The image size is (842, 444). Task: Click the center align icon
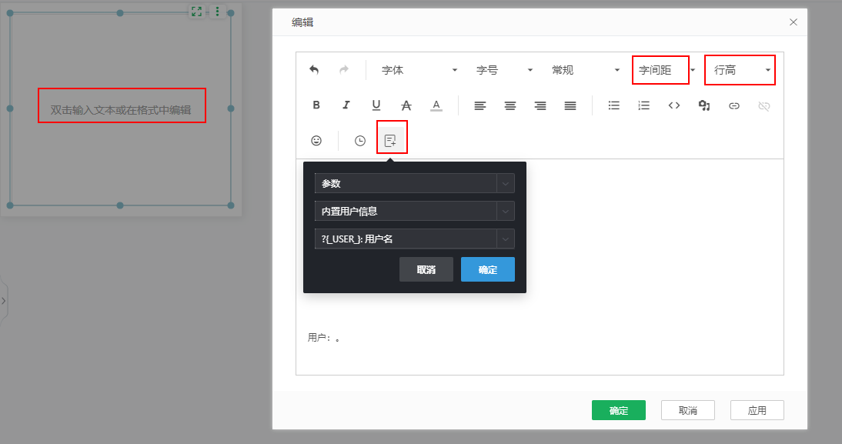click(510, 105)
